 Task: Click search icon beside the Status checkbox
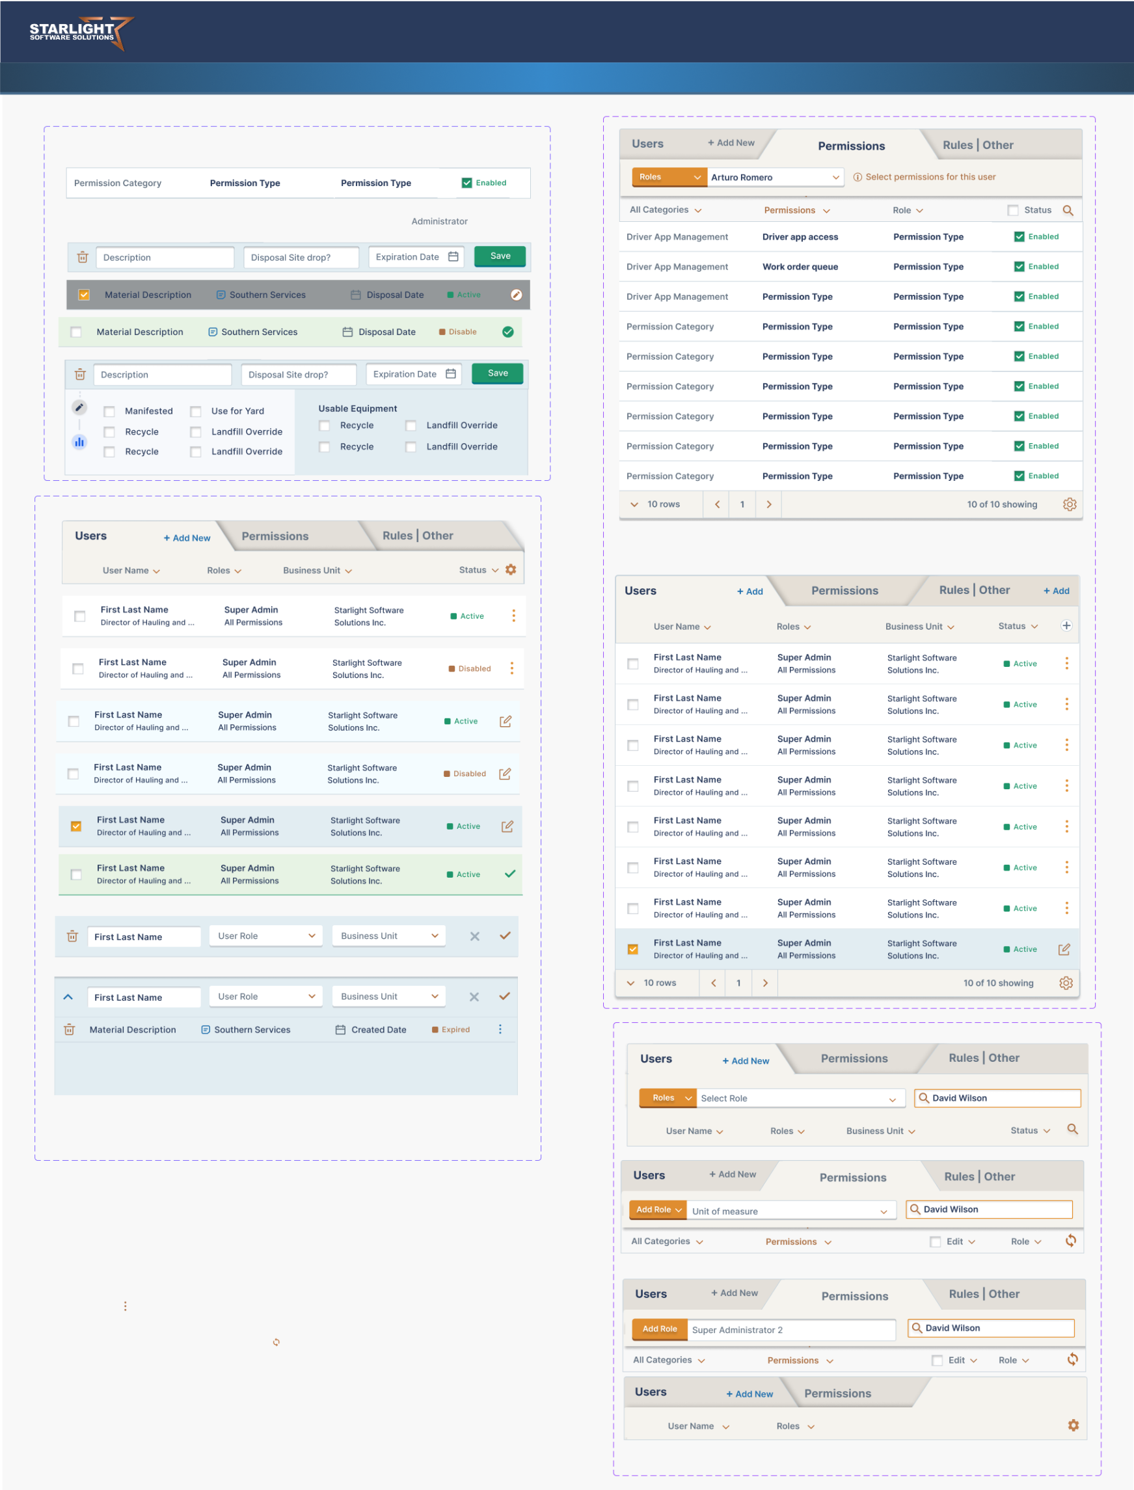[x=1068, y=210]
